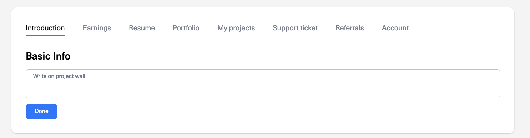This screenshot has height=138, width=530.
Task: Switch to the Earnings tab
Action: pos(97,28)
